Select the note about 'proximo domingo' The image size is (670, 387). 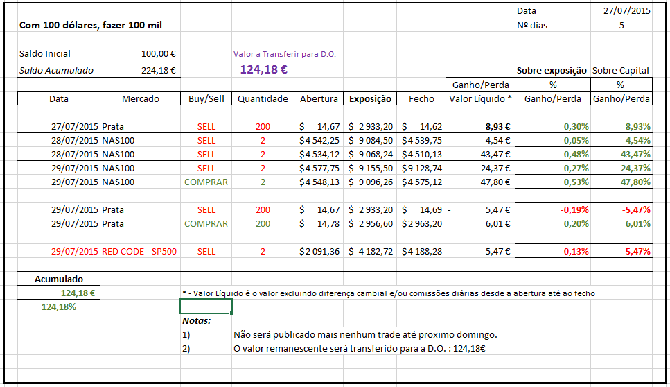click(365, 334)
